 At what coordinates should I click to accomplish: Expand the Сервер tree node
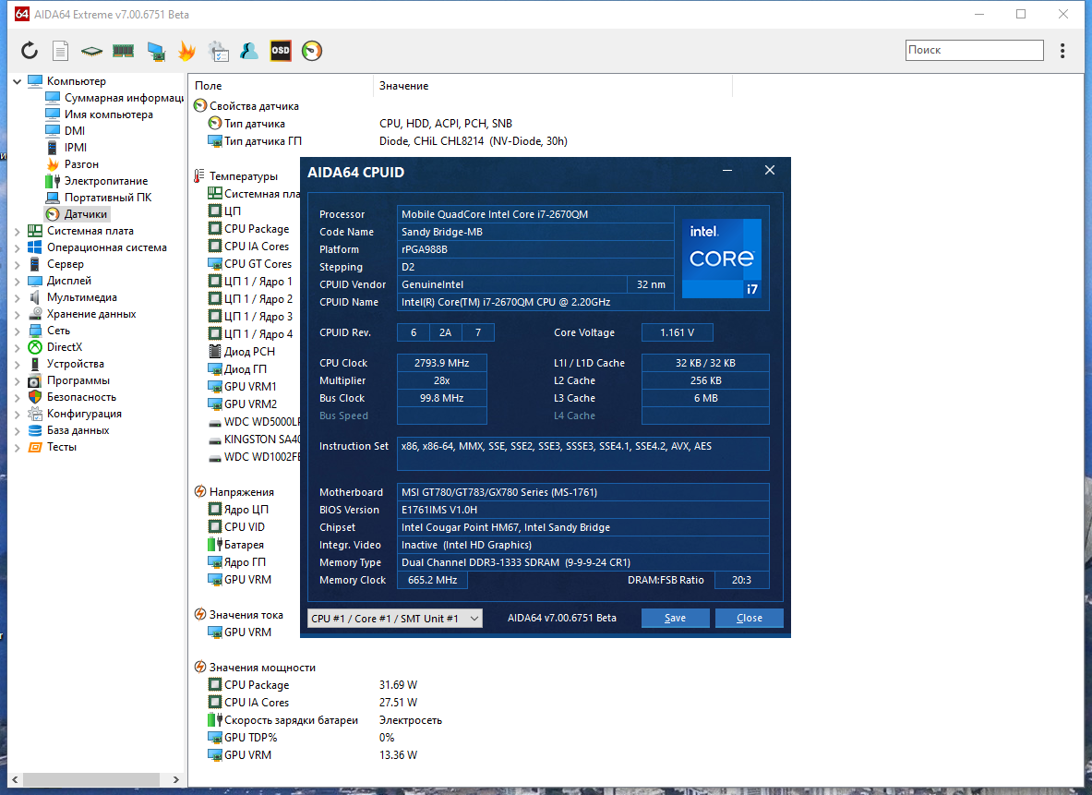pyautogui.click(x=17, y=265)
